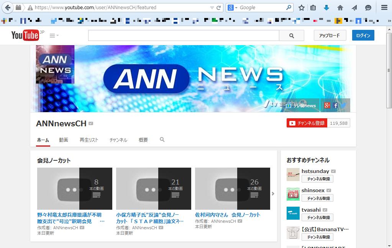Click the ANNnewsCH channel title
392x248 pixels.
(x=61, y=123)
